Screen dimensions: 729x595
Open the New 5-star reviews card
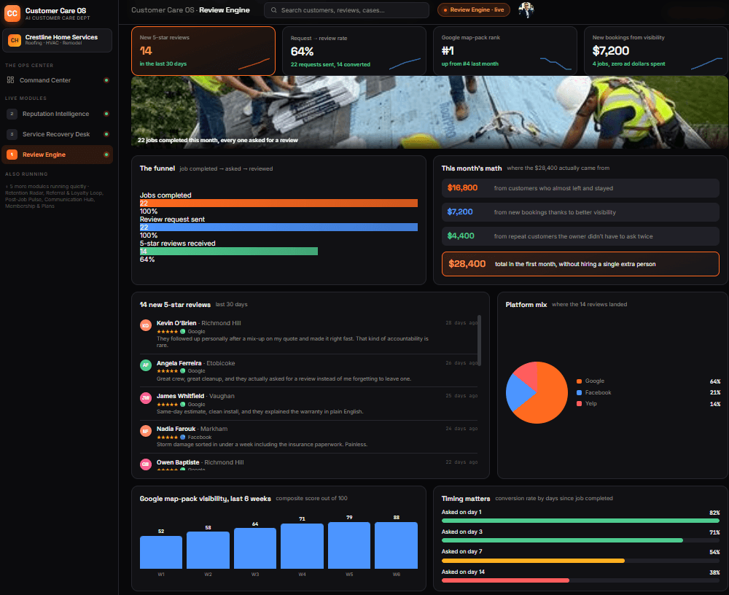pos(203,51)
